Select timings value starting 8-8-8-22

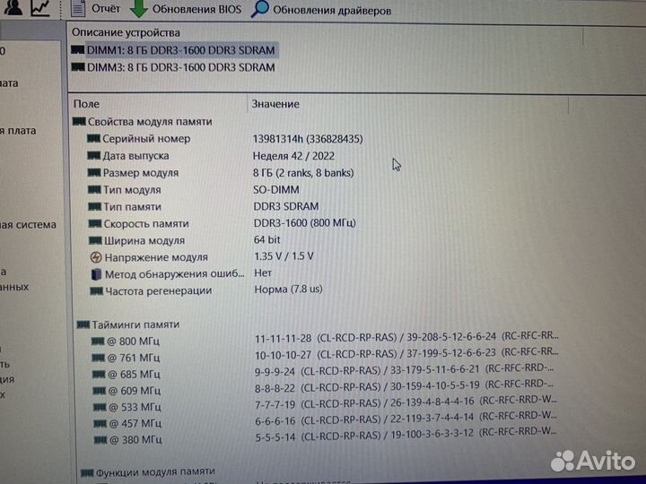(405, 386)
